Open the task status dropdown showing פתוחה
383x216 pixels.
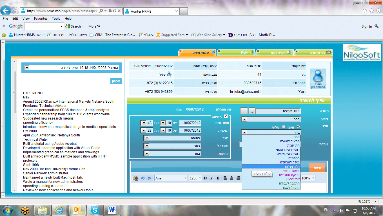[146, 138]
